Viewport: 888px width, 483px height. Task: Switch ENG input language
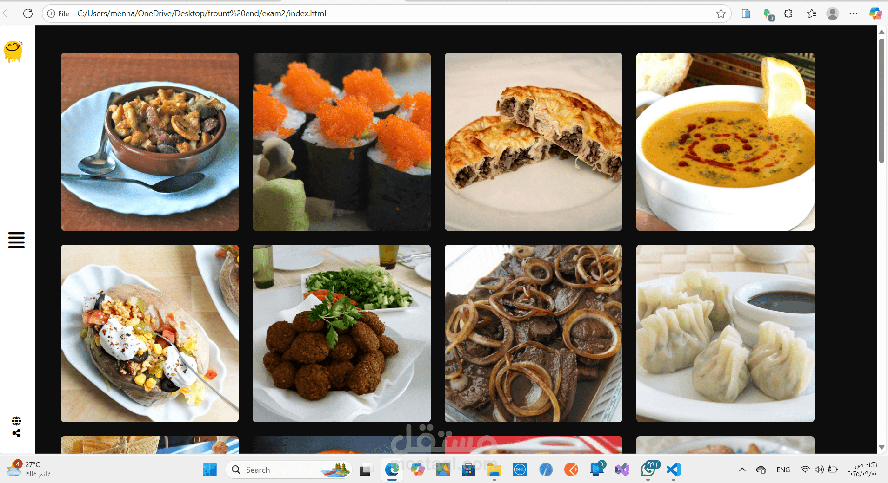(x=783, y=470)
